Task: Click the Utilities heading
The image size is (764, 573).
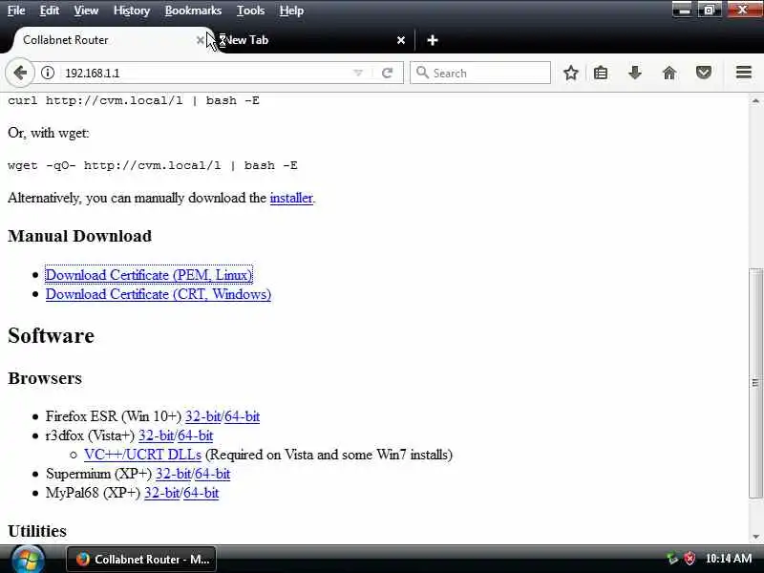Action: [37, 531]
